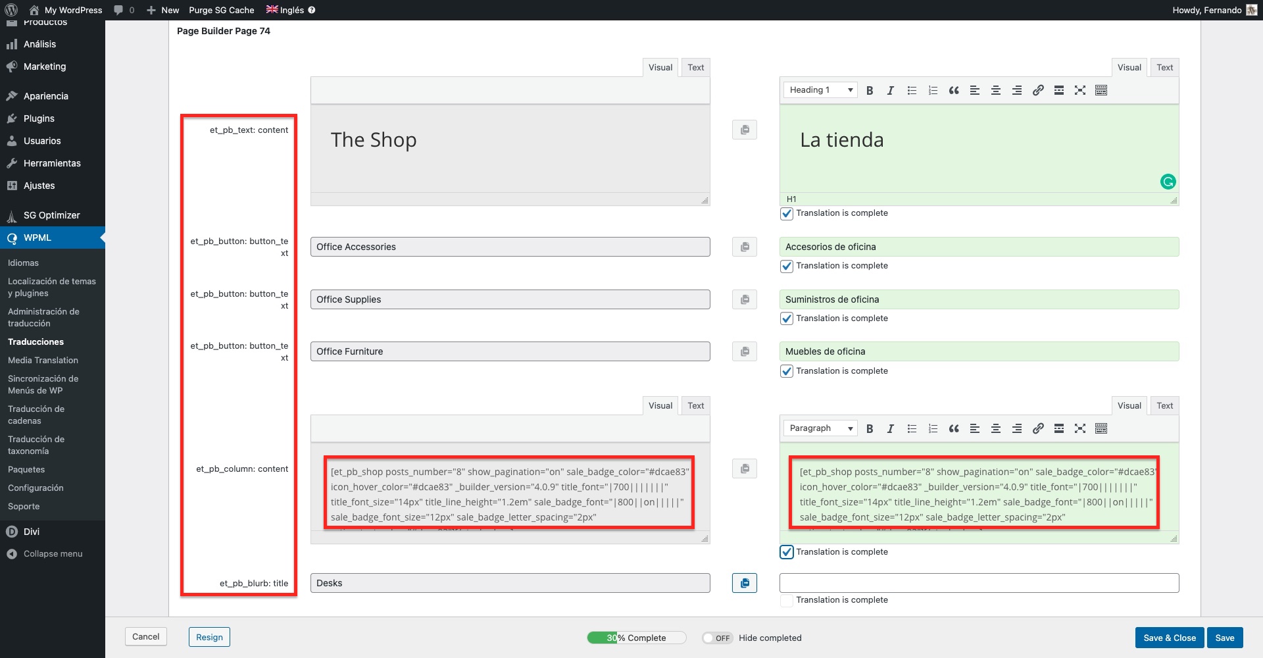Viewport: 1263px width, 658px height.
Task: Click Grammarly icon in La tienda editor
Action: point(1168,182)
